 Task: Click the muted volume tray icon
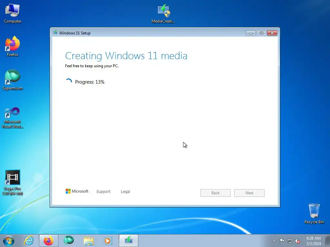coord(297,241)
